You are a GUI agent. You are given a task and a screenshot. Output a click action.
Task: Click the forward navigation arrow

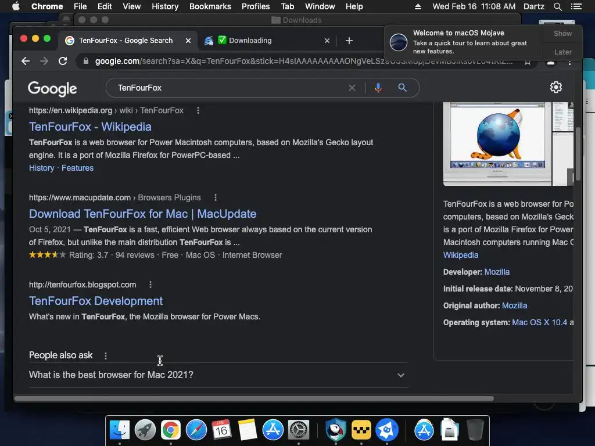pyautogui.click(x=44, y=61)
